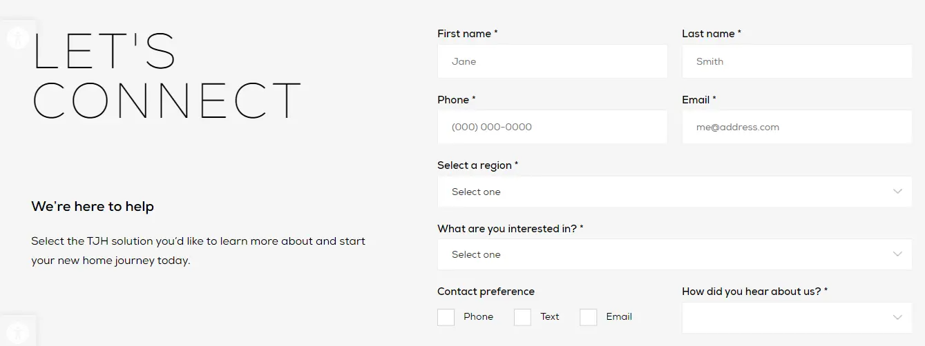Image resolution: width=925 pixels, height=346 pixels.
Task: Click the 'Email' label beside its checkbox
Action: pos(619,317)
